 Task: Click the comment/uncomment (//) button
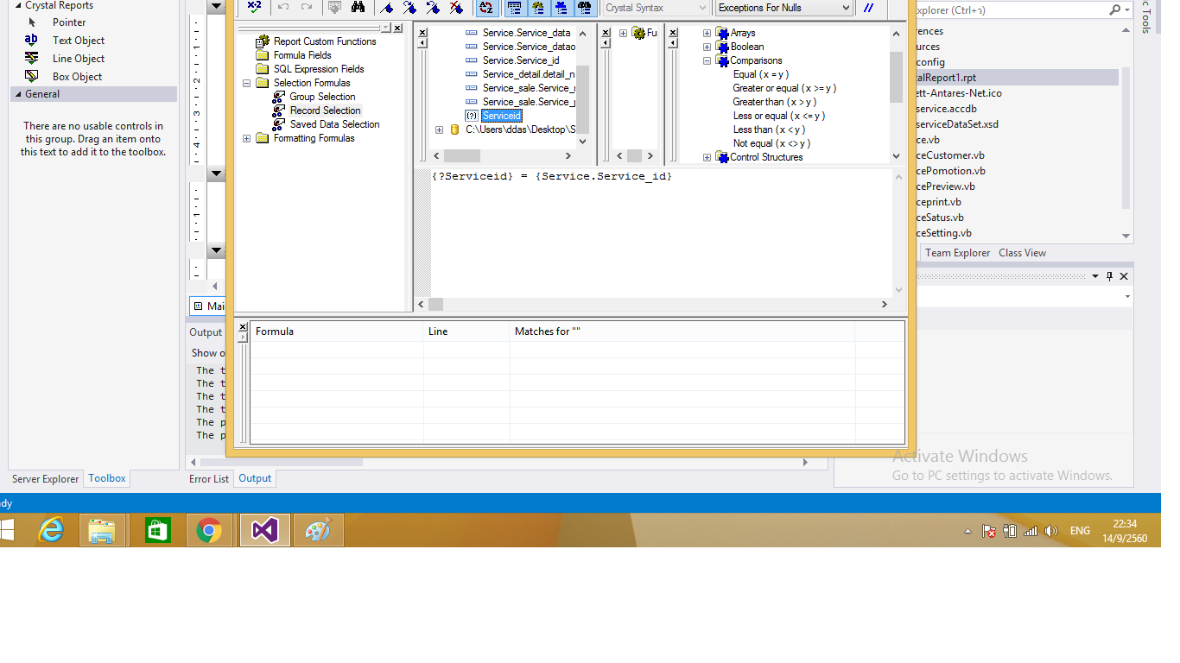tap(869, 8)
